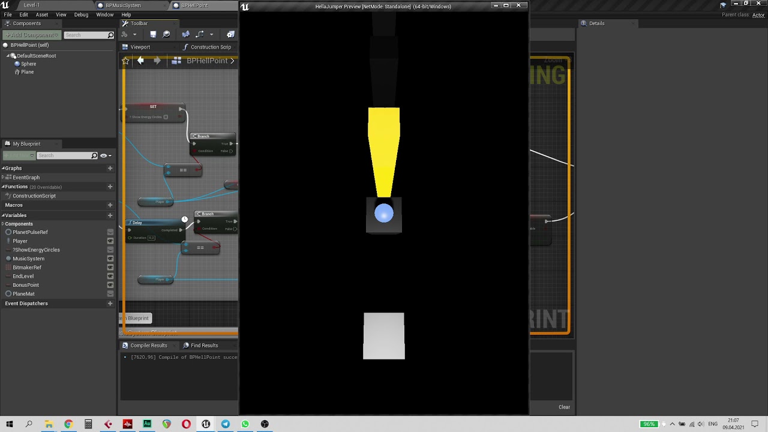Screen dimensions: 768x432
Task: Toggle Player variable visibility eye
Action: point(110,241)
